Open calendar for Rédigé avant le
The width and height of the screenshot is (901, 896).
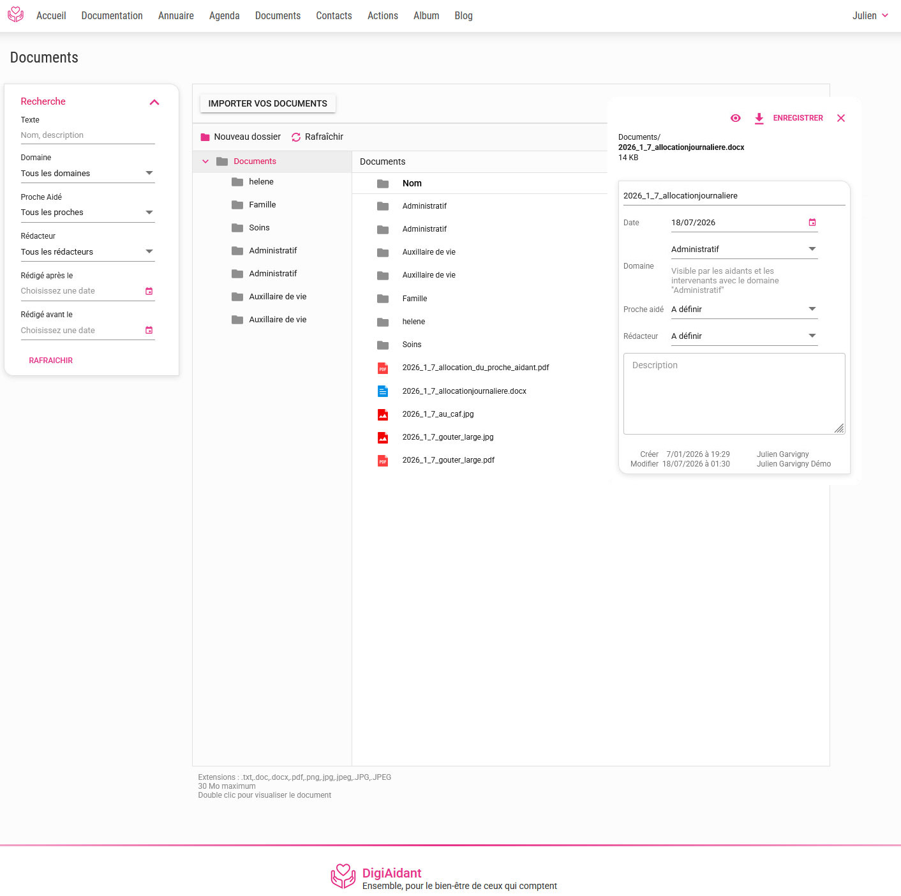(149, 331)
